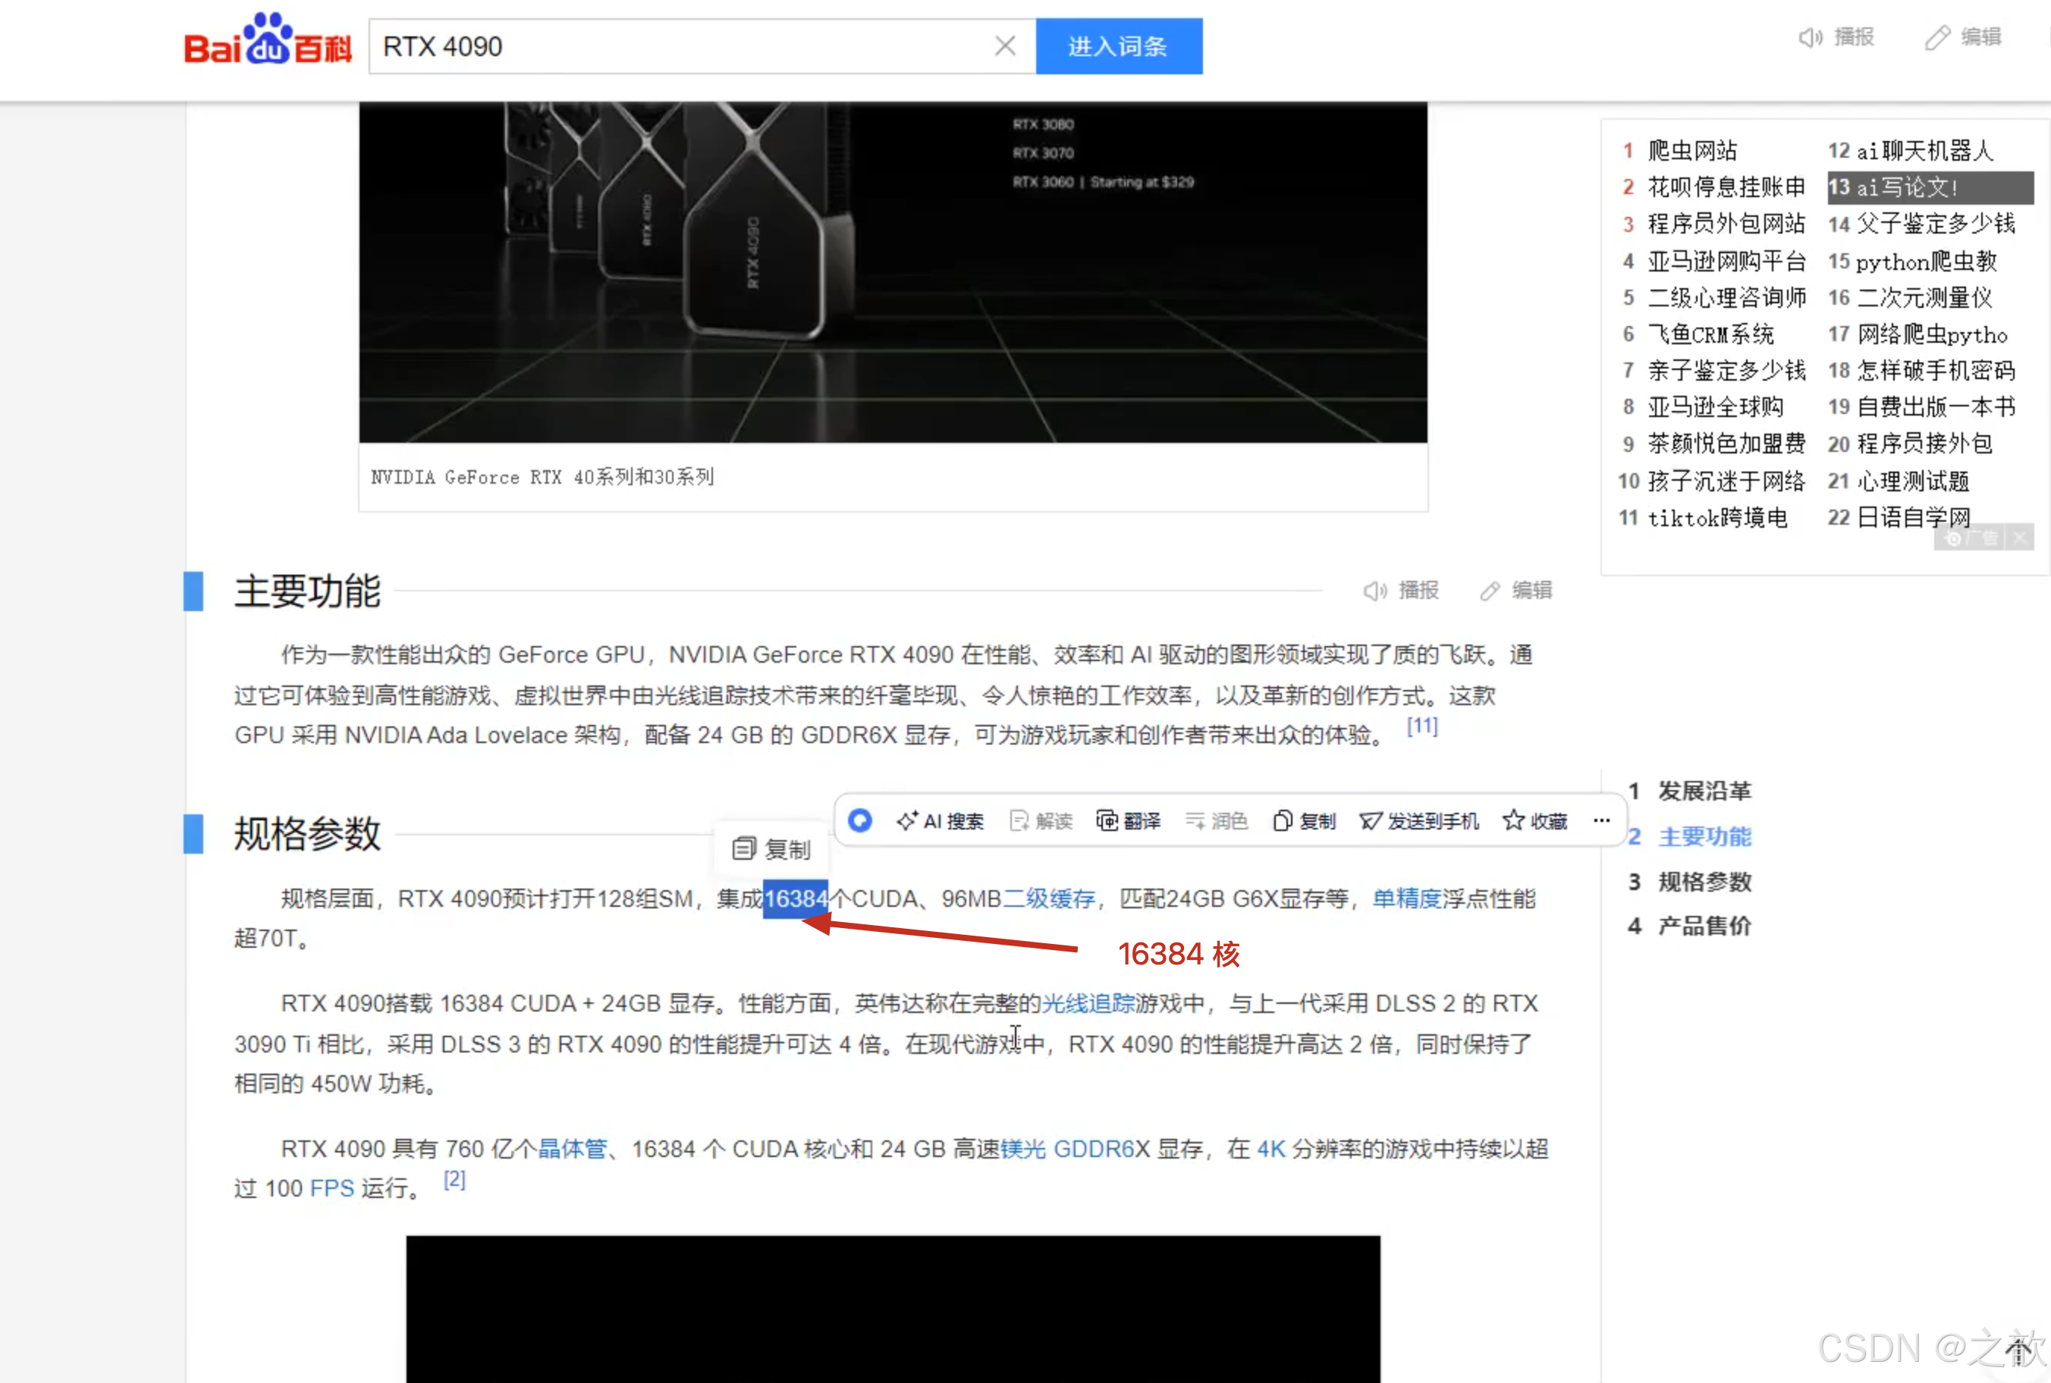Open the 4K link
The image size is (2051, 1383).
pyautogui.click(x=1270, y=1149)
